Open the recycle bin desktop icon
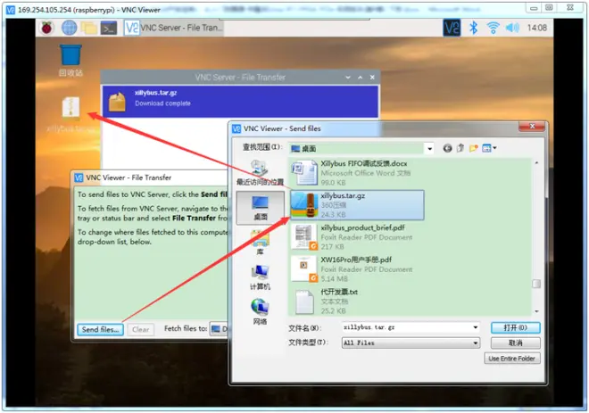 pos(71,60)
